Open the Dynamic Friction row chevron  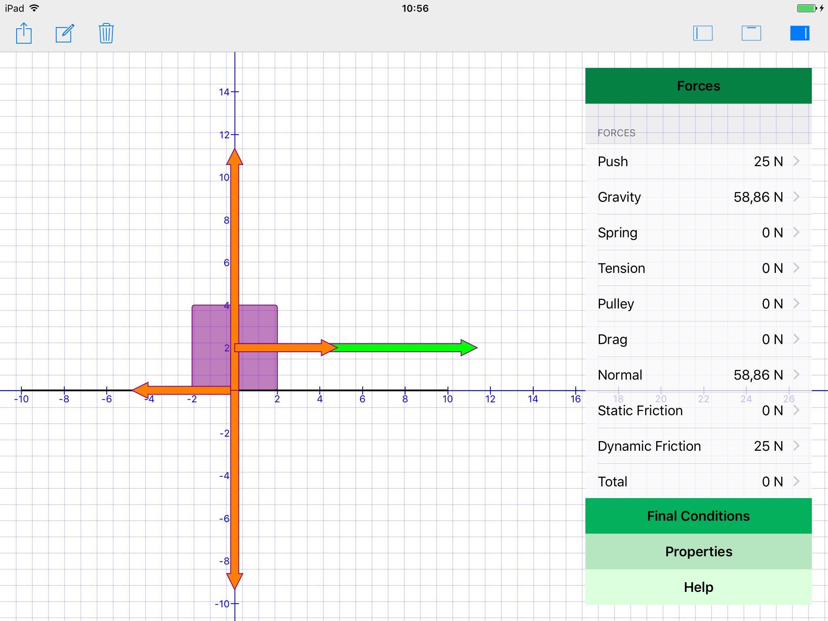tap(796, 446)
